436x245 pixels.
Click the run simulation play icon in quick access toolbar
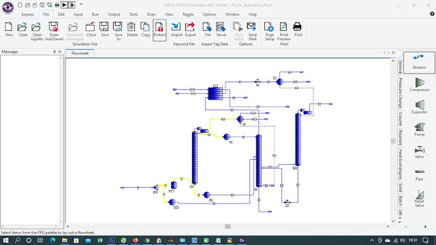(64, 5)
